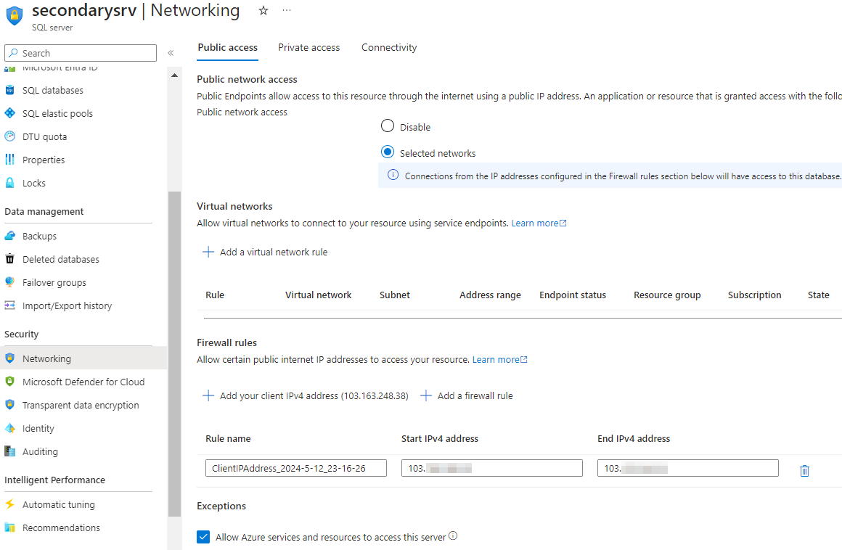Switch to the Private access tab
The image size is (842, 550).
click(308, 47)
